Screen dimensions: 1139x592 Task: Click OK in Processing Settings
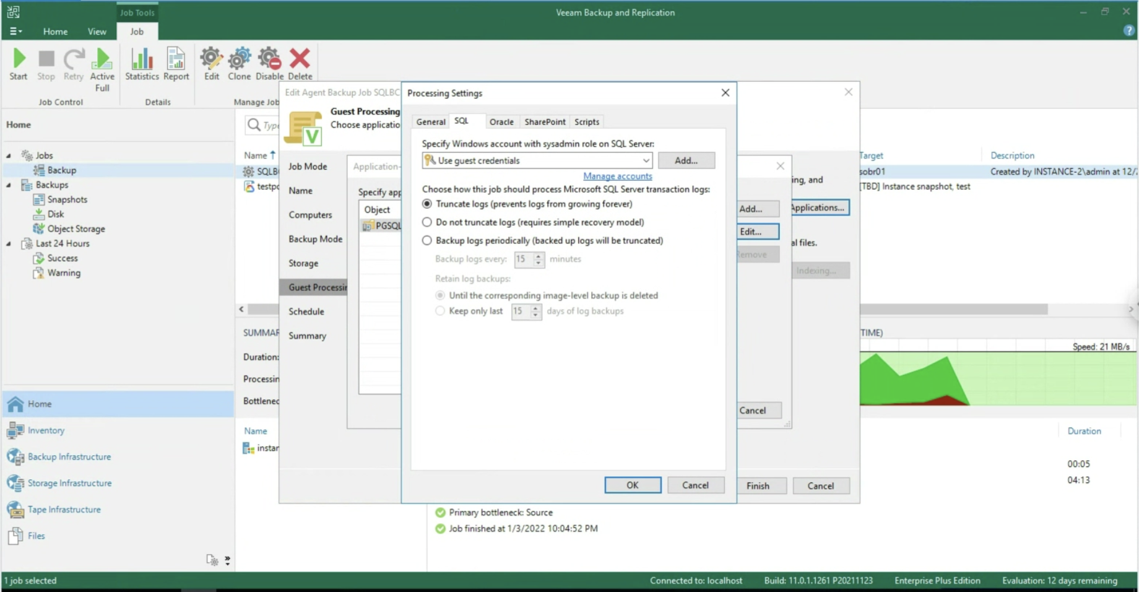click(x=633, y=485)
